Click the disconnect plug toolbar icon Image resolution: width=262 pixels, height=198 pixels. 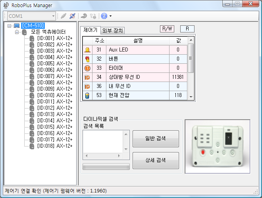tap(72, 16)
